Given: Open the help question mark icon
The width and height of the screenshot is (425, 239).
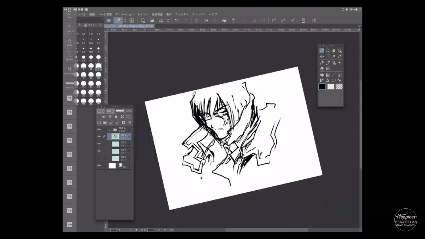Looking at the screenshot, I should click(x=314, y=20).
